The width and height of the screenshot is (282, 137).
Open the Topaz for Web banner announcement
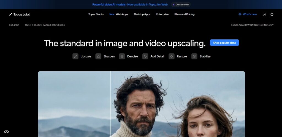130,4
